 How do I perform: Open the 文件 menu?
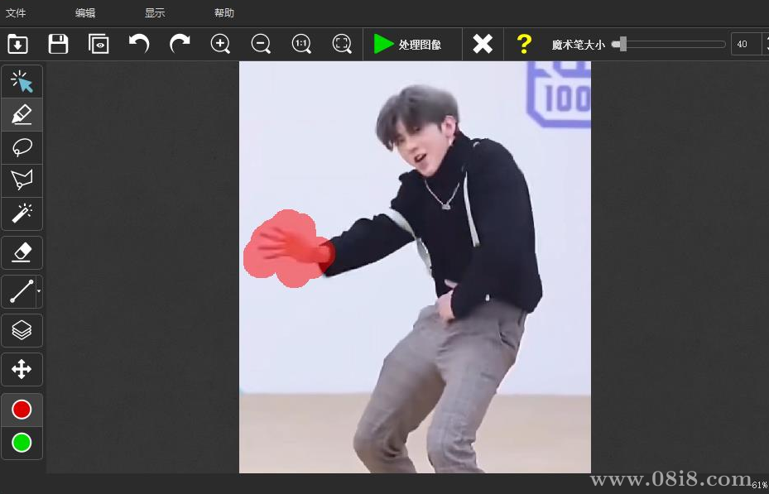[16, 12]
